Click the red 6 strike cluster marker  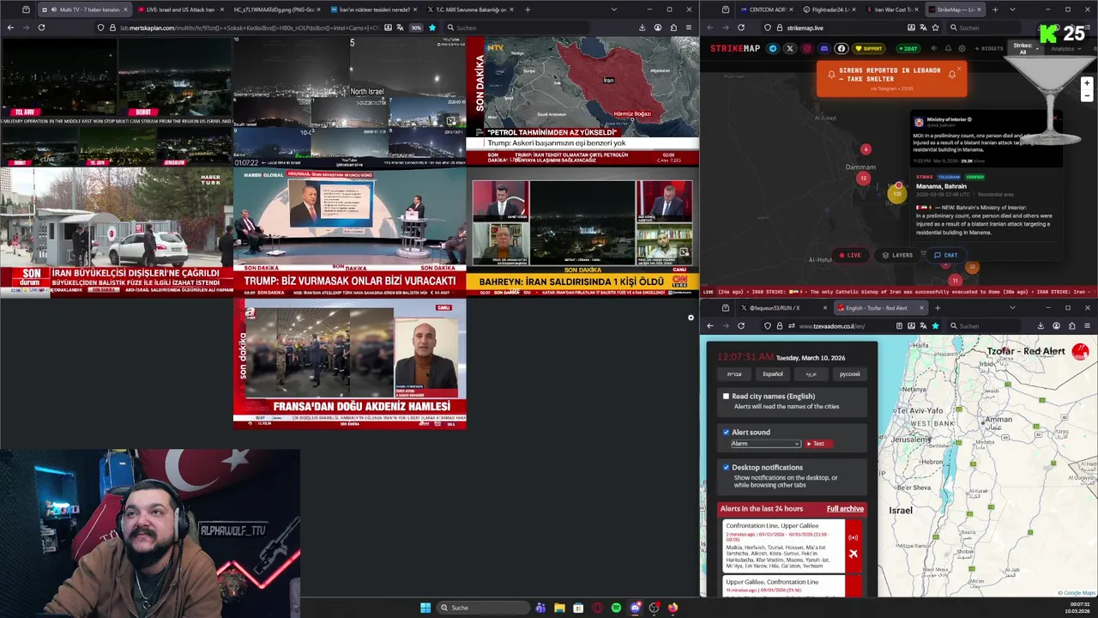click(866, 149)
